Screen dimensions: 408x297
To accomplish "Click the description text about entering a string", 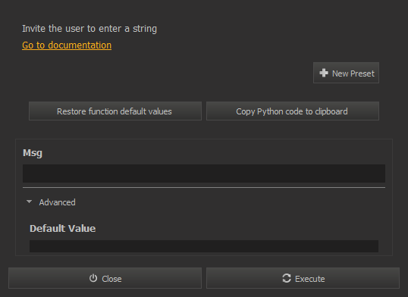I will click(x=89, y=29).
